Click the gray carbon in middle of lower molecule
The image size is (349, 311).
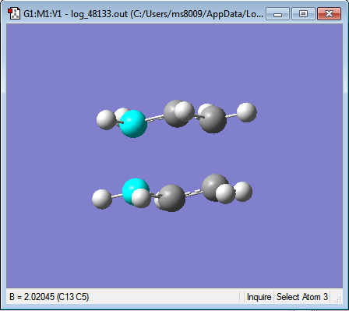click(172, 199)
